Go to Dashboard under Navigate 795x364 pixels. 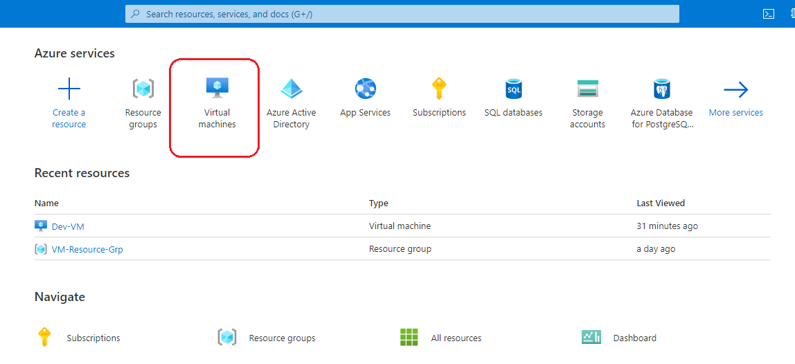(x=635, y=338)
